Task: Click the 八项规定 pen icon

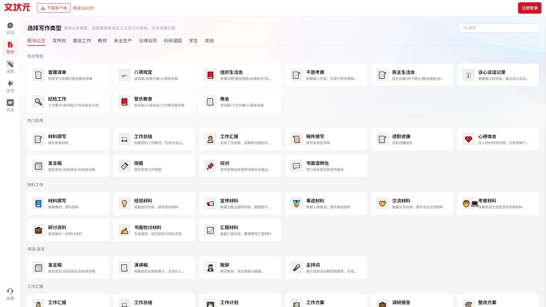Action: click(x=124, y=75)
